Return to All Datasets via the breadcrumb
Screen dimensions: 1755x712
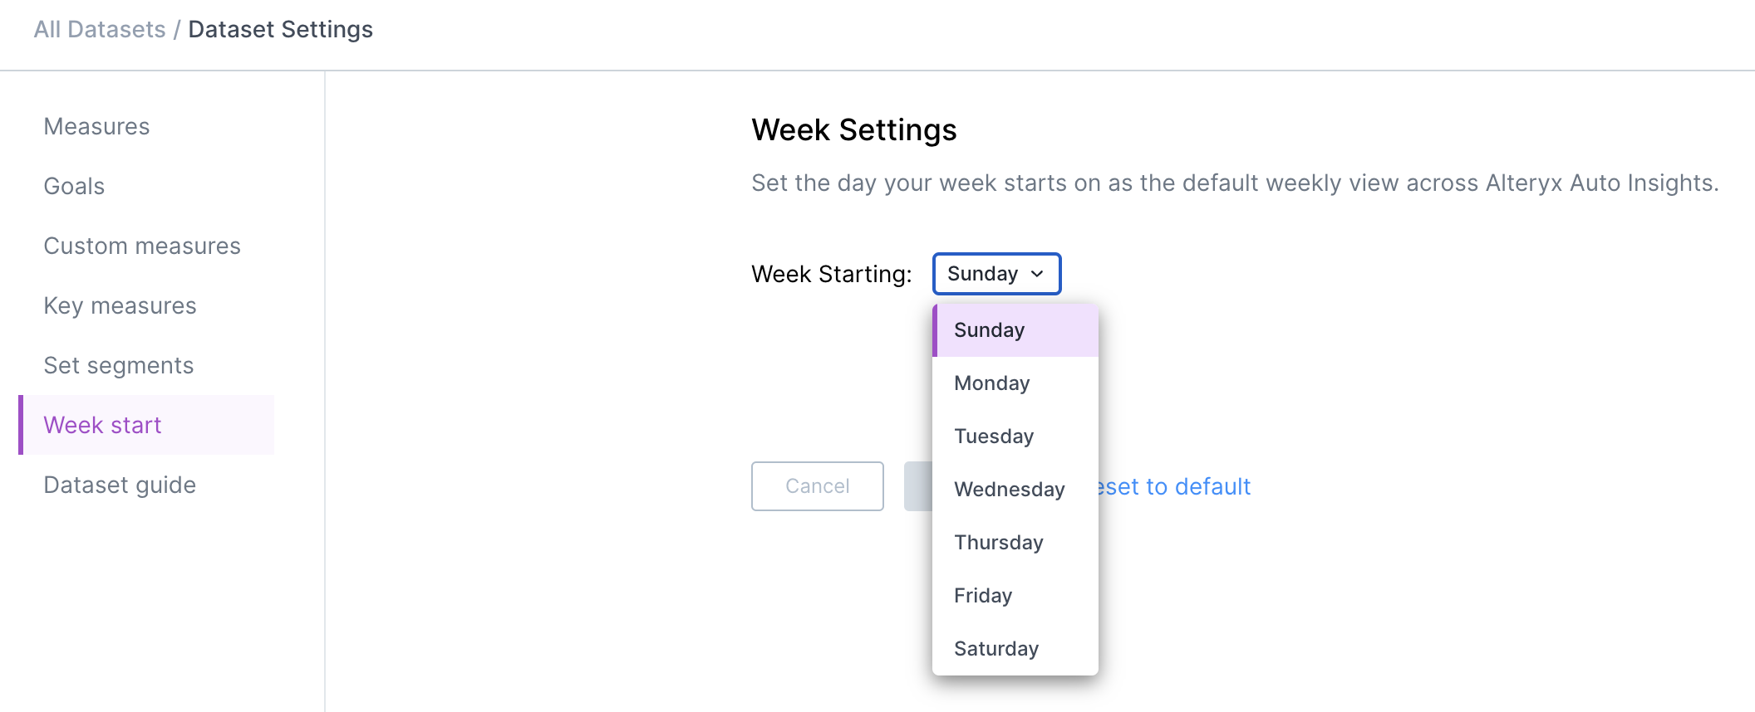pyautogui.click(x=99, y=29)
